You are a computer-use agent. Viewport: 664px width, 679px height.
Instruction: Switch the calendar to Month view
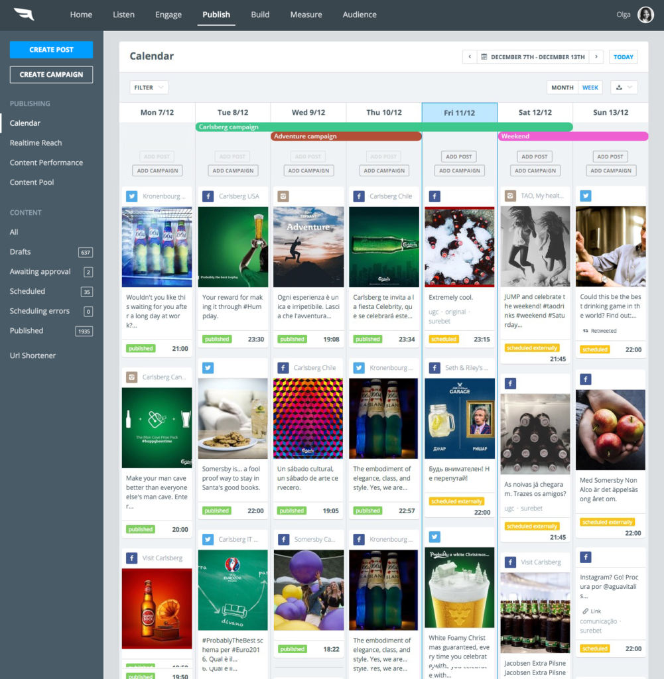[563, 88]
